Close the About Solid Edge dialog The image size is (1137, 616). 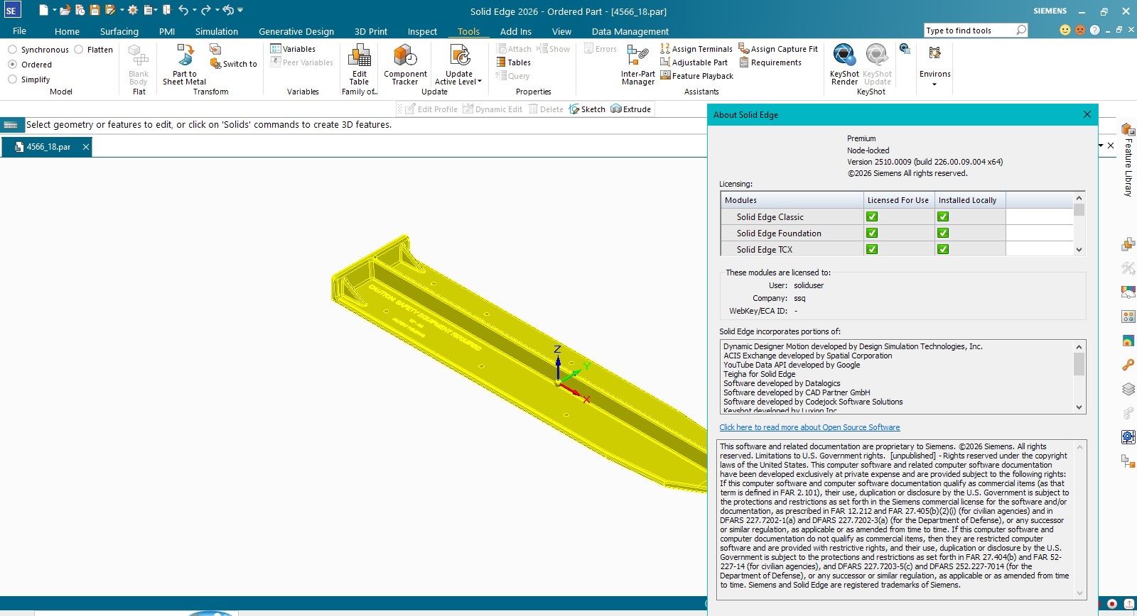[x=1087, y=114]
